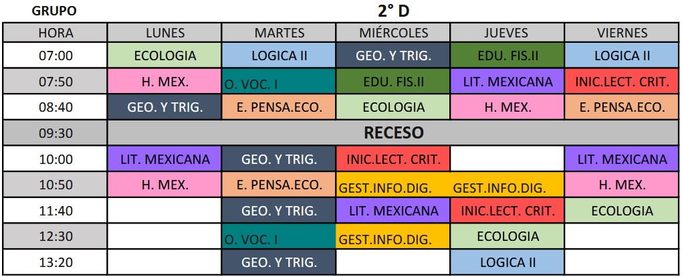The image size is (682, 277).
Task: Click the RECESO row banner
Action: 393,132
